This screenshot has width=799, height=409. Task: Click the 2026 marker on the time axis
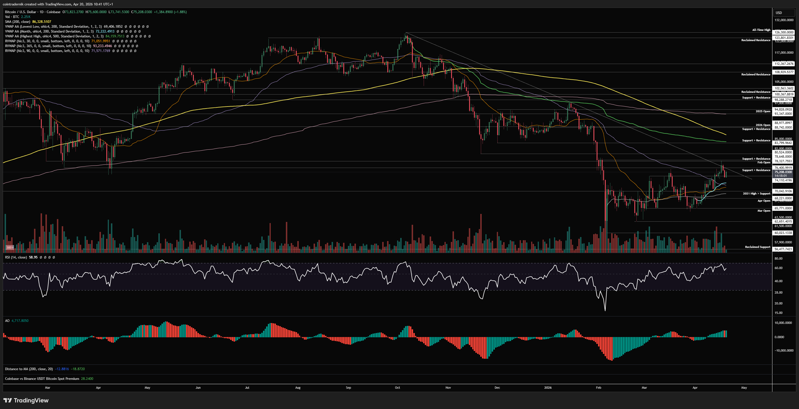coord(548,388)
